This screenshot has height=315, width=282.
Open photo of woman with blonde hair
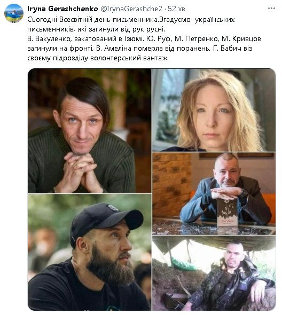[214, 110]
